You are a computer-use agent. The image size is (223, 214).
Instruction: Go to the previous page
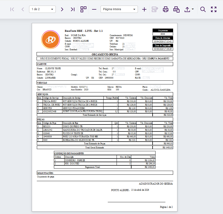(23, 9)
